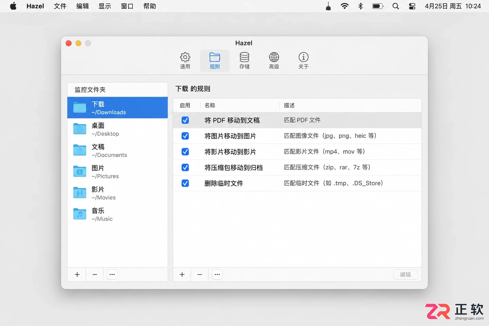Add a new monitored folder
Viewport: 489px width, 326px height.
point(77,274)
